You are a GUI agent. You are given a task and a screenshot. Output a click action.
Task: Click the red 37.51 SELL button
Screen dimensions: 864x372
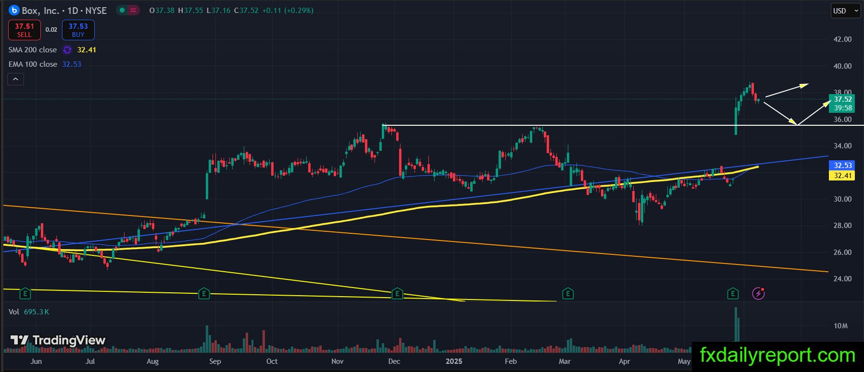tap(25, 30)
